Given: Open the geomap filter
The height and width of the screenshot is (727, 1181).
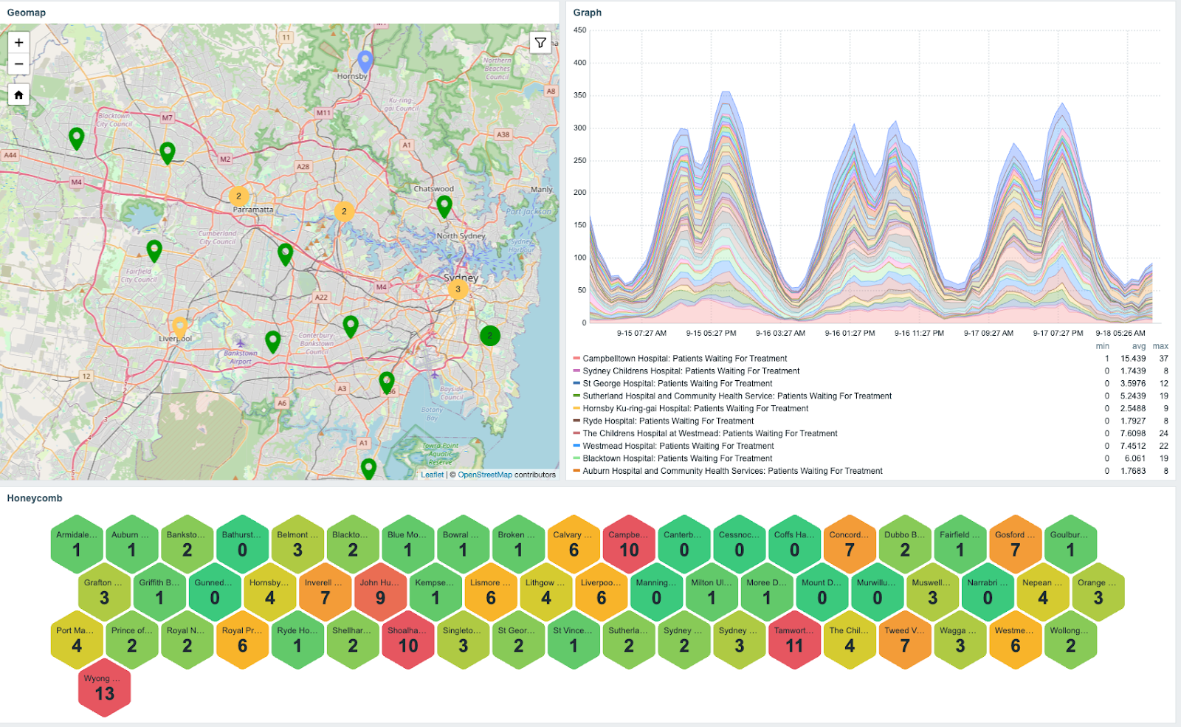Looking at the screenshot, I should click(540, 43).
